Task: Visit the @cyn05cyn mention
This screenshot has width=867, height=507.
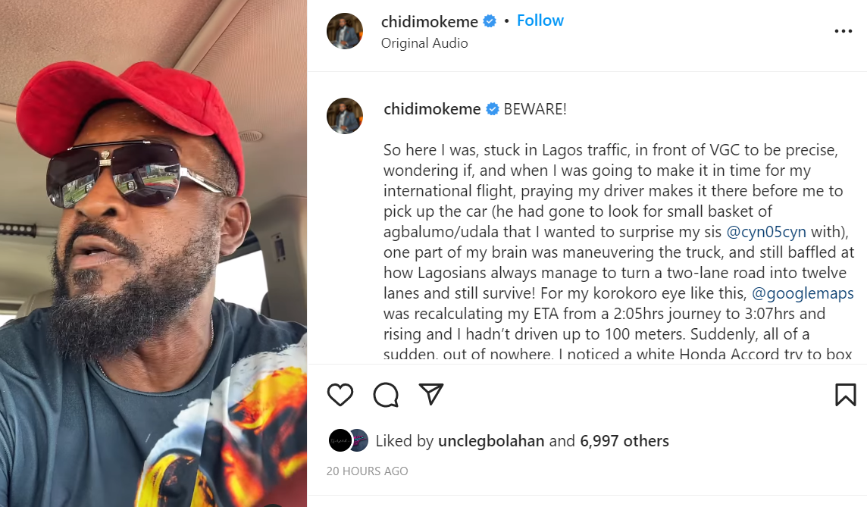Action: point(765,232)
